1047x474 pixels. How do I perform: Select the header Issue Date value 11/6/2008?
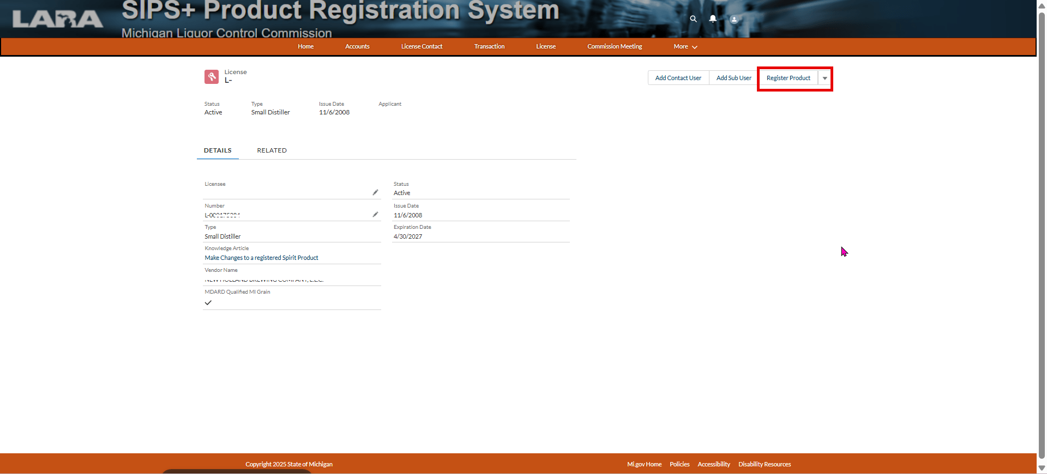[334, 112]
